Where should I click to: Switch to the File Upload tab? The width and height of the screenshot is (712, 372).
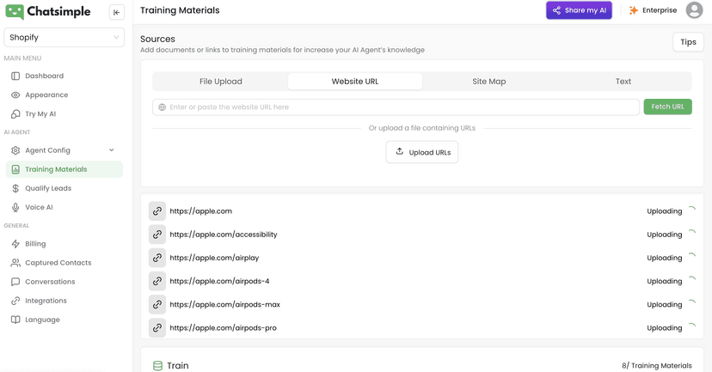click(x=221, y=82)
